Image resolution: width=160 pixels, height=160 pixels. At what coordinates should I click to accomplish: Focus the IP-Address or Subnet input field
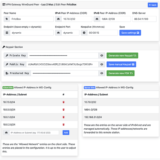tap(34, 132)
